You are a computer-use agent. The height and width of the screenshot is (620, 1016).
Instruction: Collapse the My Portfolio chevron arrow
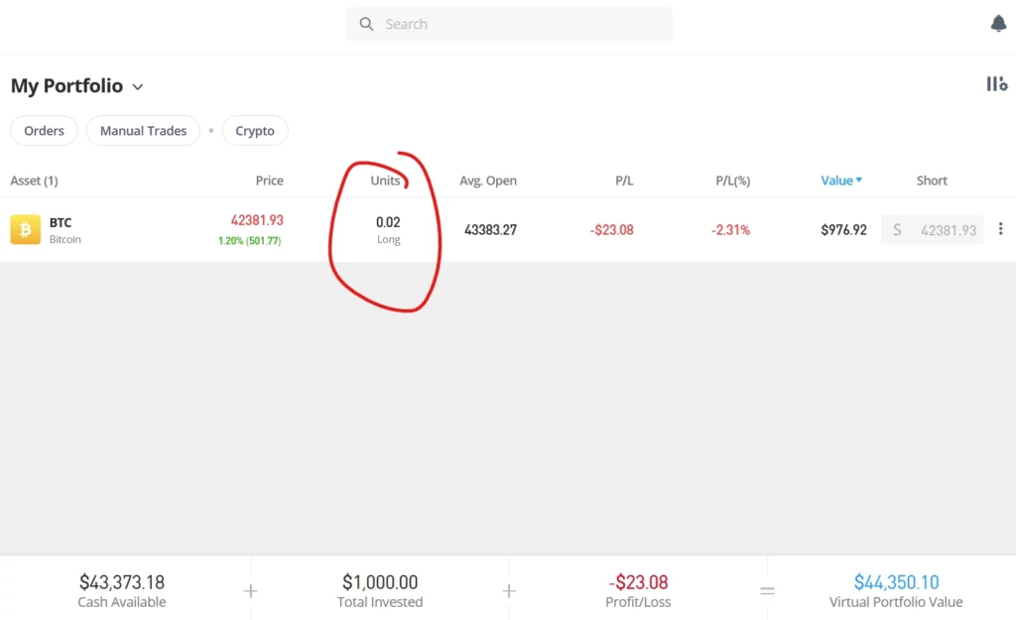[137, 87]
